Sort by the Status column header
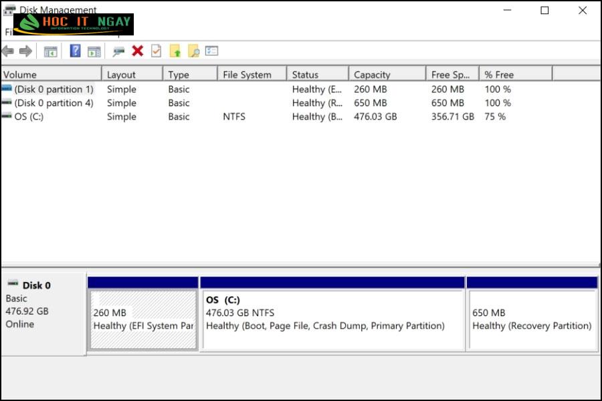The height and width of the screenshot is (401, 602). (318, 74)
